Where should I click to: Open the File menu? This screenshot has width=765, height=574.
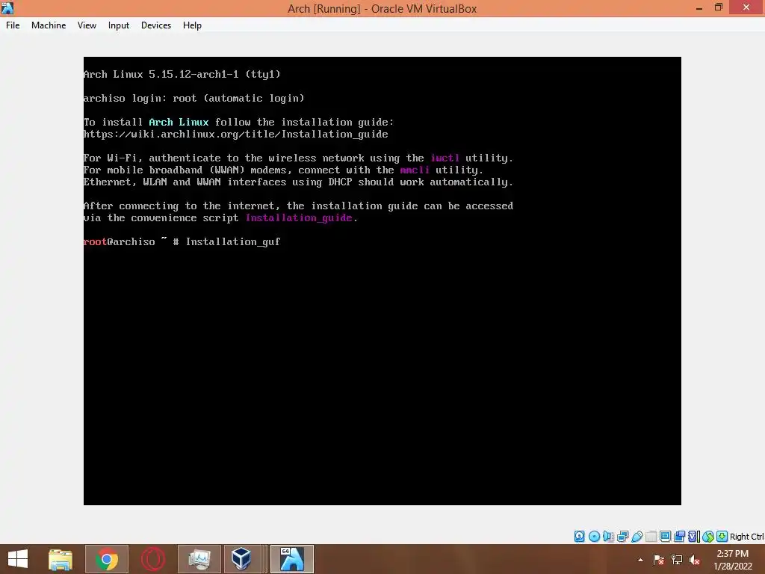pyautogui.click(x=13, y=25)
